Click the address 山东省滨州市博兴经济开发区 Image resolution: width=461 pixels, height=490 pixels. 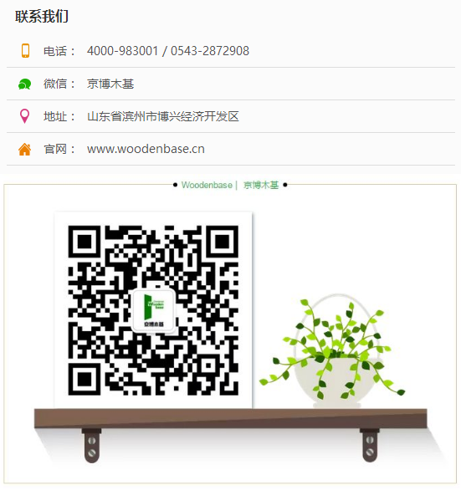(163, 116)
